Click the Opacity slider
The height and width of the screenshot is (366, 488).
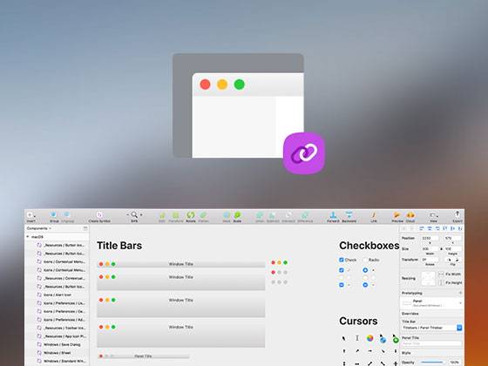[x=432, y=363]
